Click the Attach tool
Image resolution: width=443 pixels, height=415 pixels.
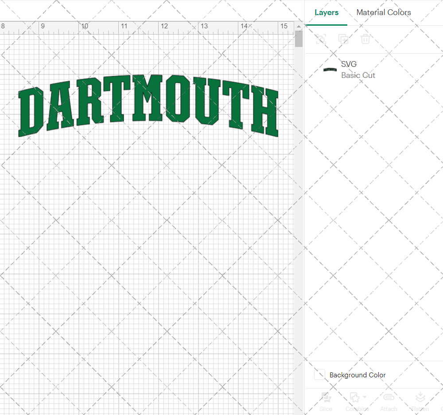pyautogui.click(x=389, y=401)
